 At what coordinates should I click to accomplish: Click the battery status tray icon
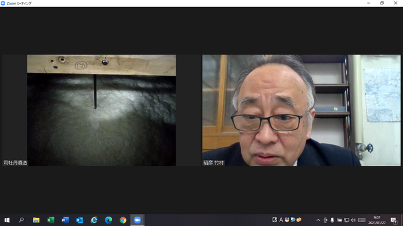[x=339, y=220]
